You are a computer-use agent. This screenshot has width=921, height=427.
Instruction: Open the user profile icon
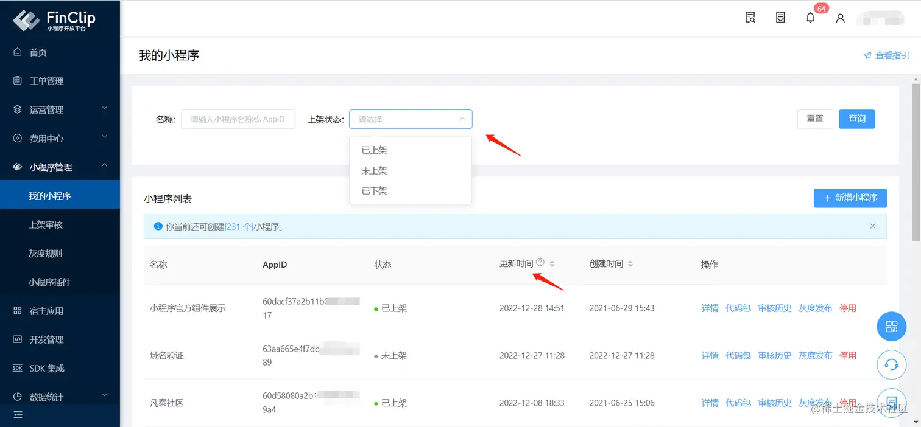pos(841,18)
